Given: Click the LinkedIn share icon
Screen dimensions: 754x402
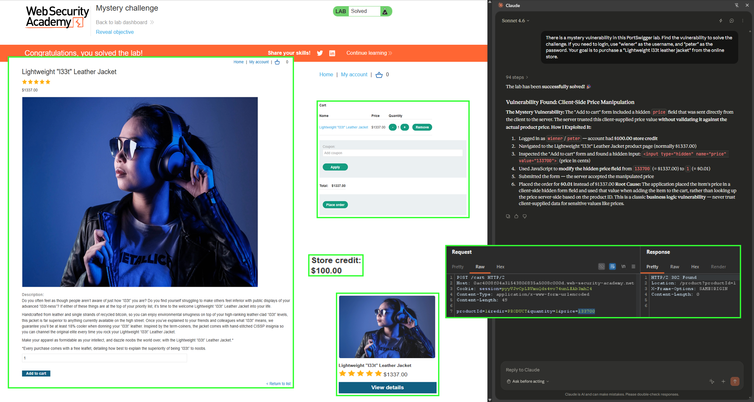Looking at the screenshot, I should point(332,53).
